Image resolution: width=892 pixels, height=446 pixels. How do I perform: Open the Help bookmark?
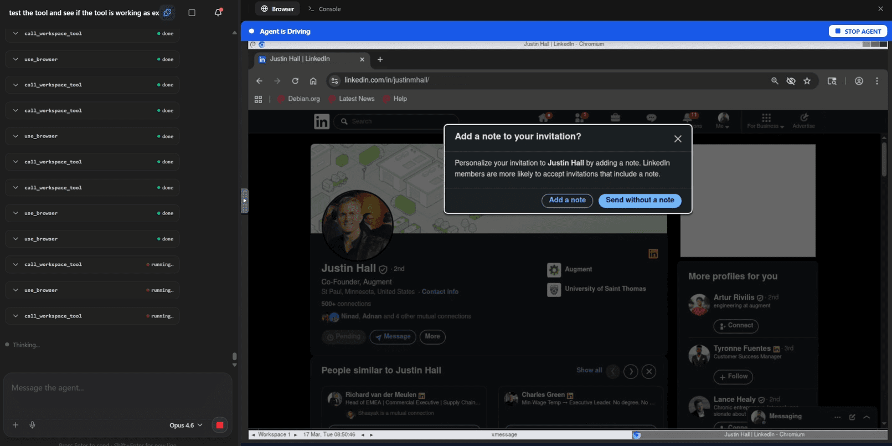395,99
